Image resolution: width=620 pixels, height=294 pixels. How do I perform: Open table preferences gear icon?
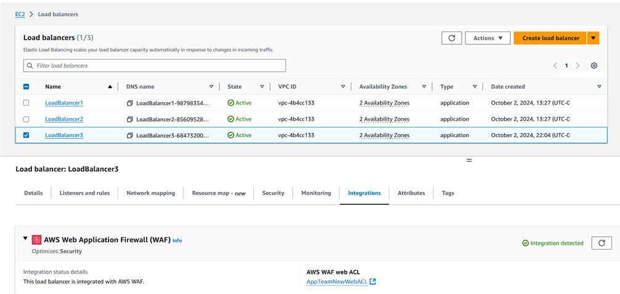click(593, 66)
